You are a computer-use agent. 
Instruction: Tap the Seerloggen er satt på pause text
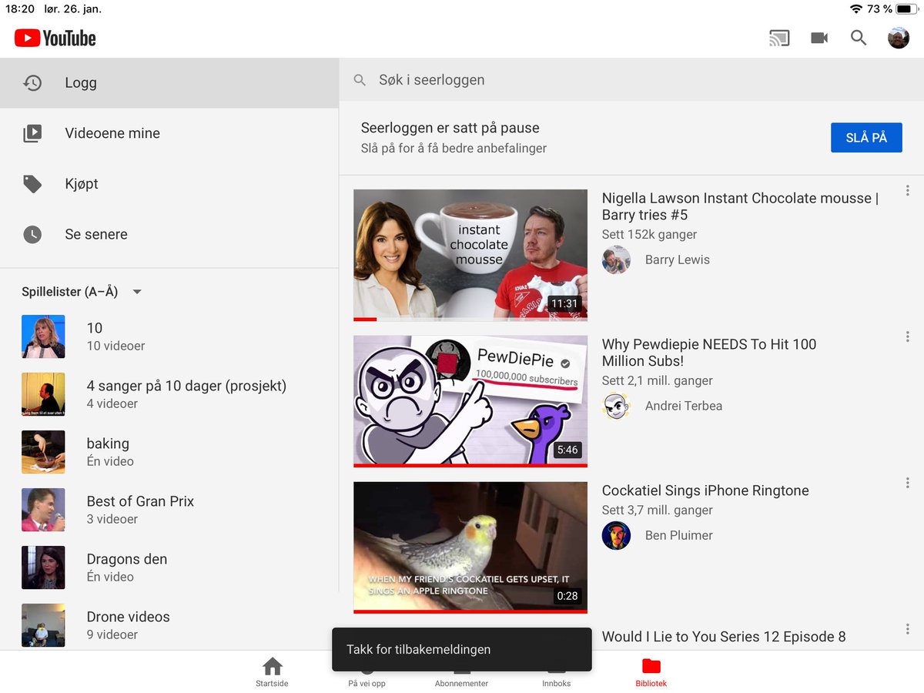[450, 128]
